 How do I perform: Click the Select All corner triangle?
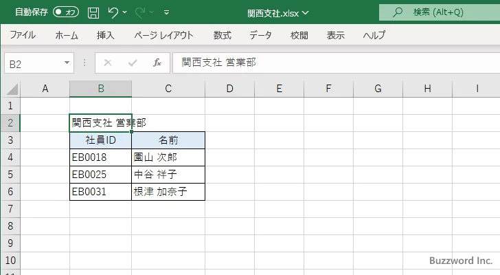coord(12,89)
